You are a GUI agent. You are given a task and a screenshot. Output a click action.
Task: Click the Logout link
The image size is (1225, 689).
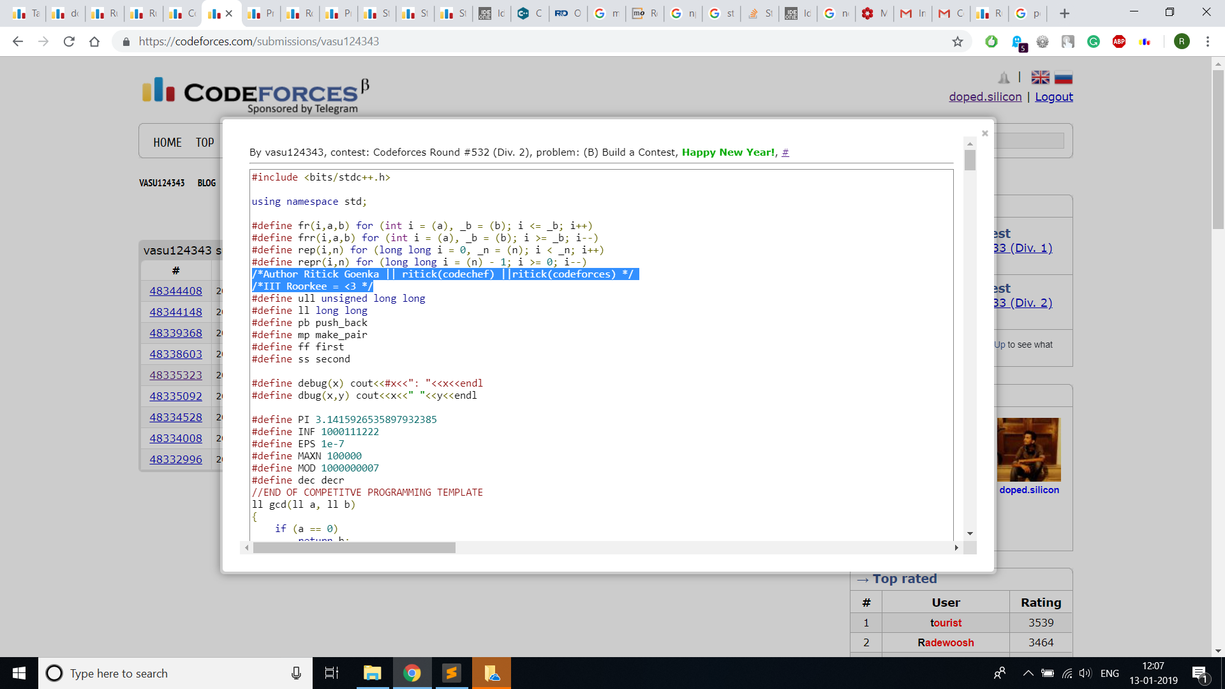tap(1054, 96)
